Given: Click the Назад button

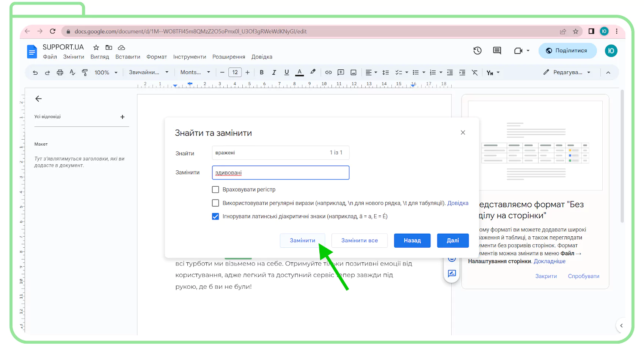Looking at the screenshot, I should 412,240.
